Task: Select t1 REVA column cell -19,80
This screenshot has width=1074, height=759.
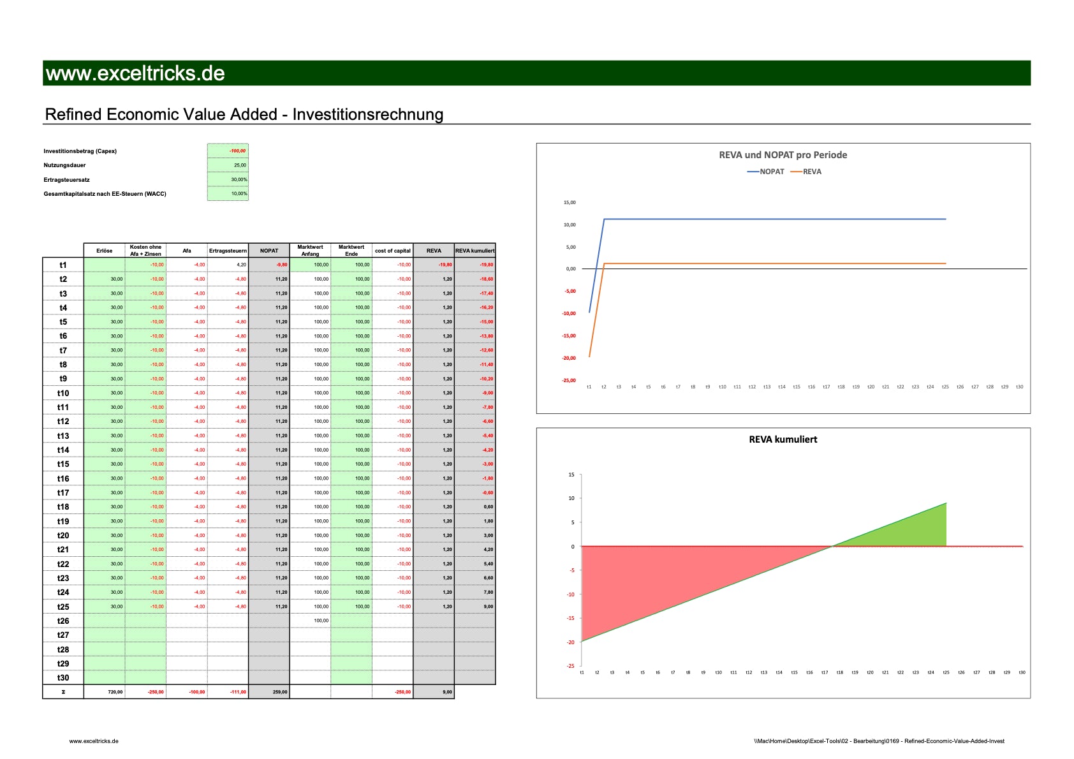Action: 434,265
